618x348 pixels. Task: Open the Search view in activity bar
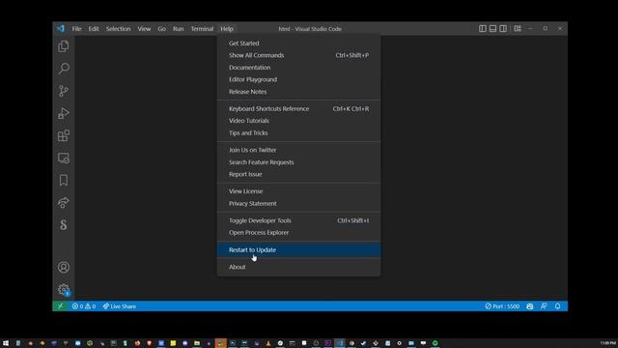click(64, 69)
